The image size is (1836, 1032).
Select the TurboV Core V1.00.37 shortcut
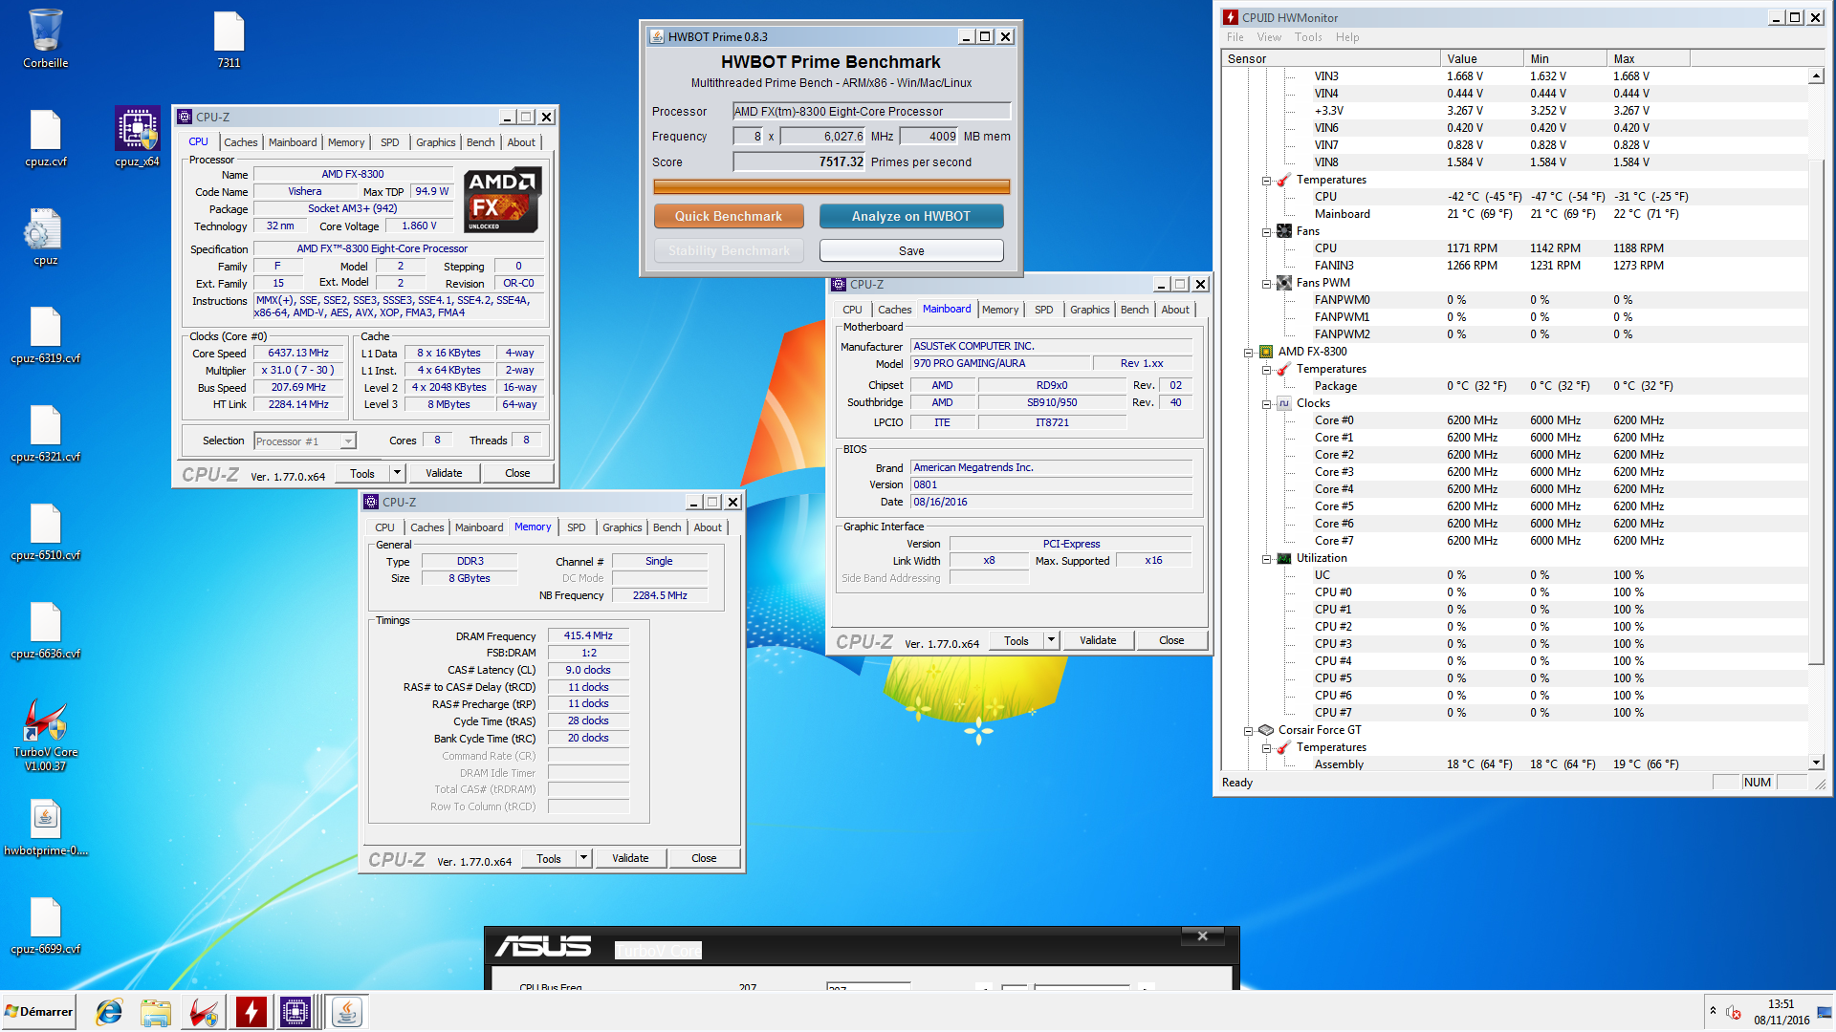45,734
